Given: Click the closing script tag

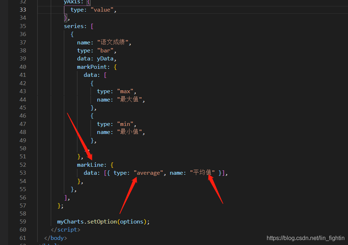Looking at the screenshot, I should tap(65, 230).
